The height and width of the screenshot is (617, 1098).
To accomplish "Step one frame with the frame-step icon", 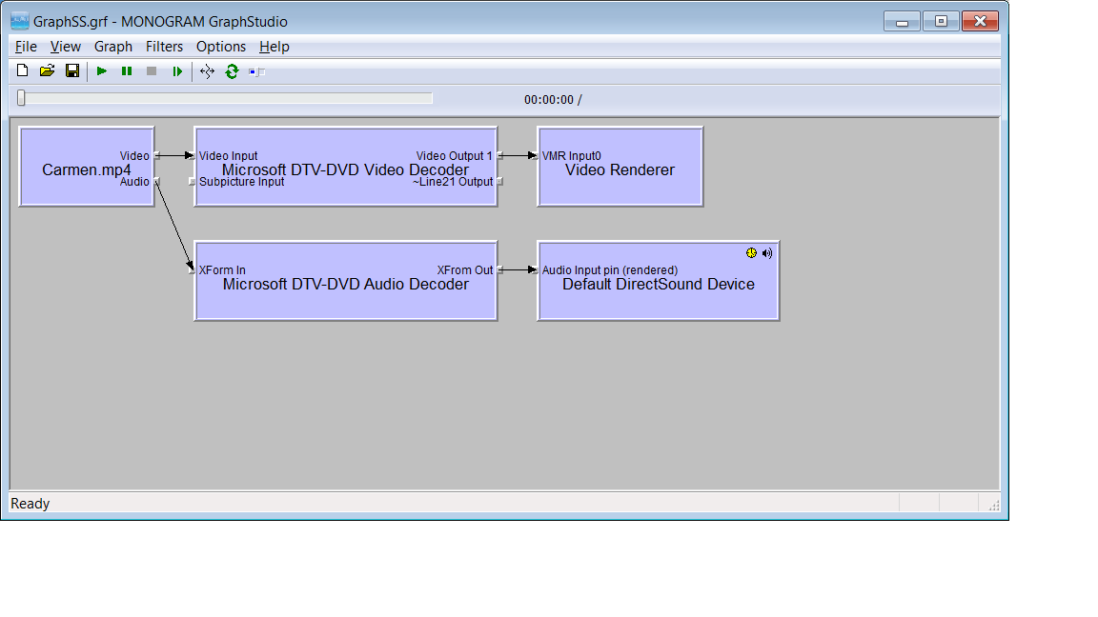I will pos(177,71).
